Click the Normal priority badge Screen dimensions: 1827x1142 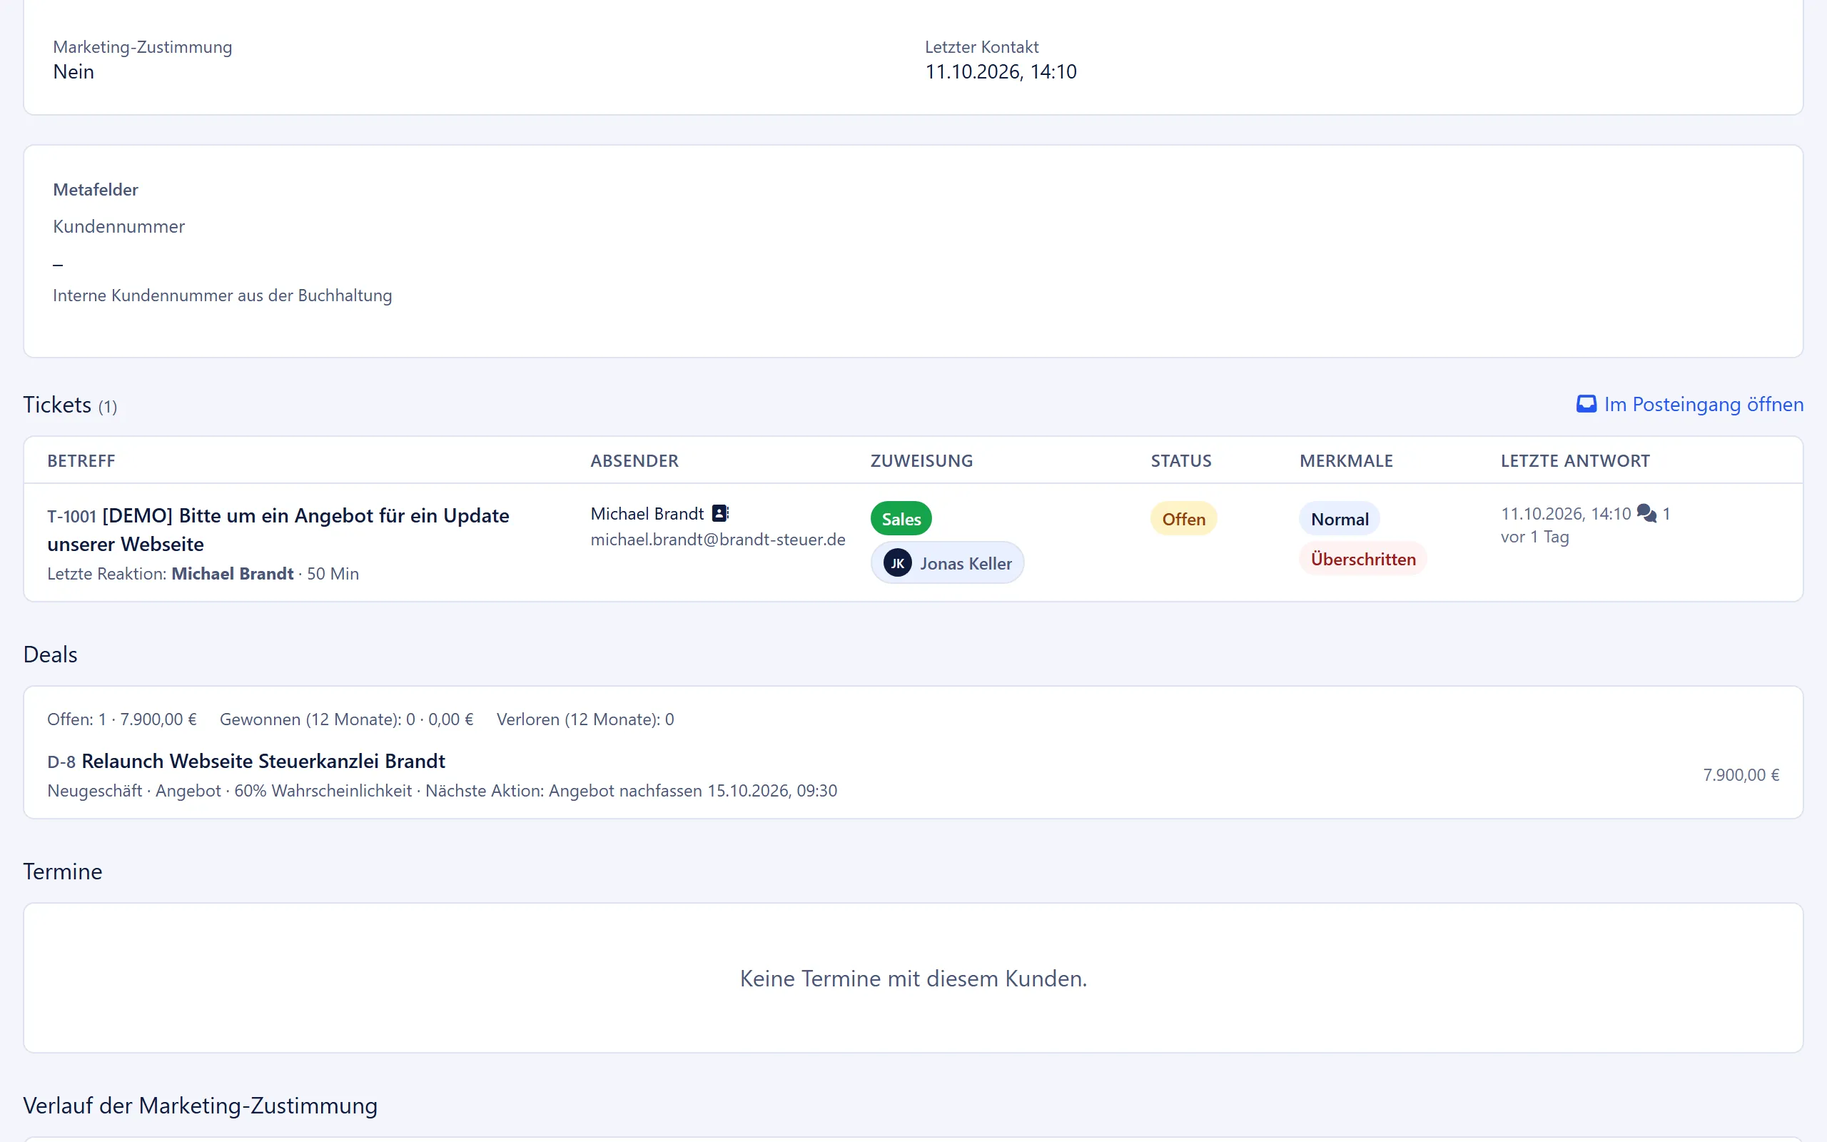pos(1340,519)
